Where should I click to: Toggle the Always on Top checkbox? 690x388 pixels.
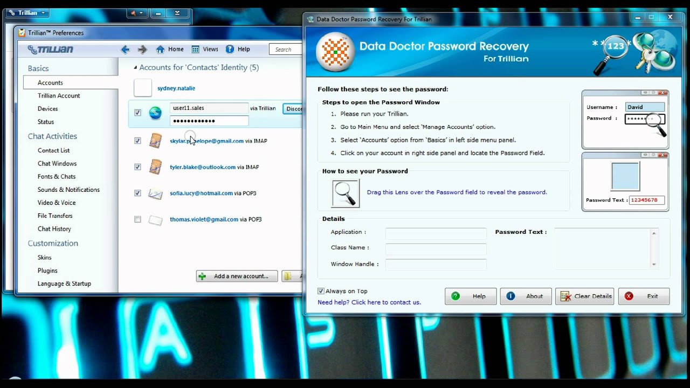click(321, 291)
